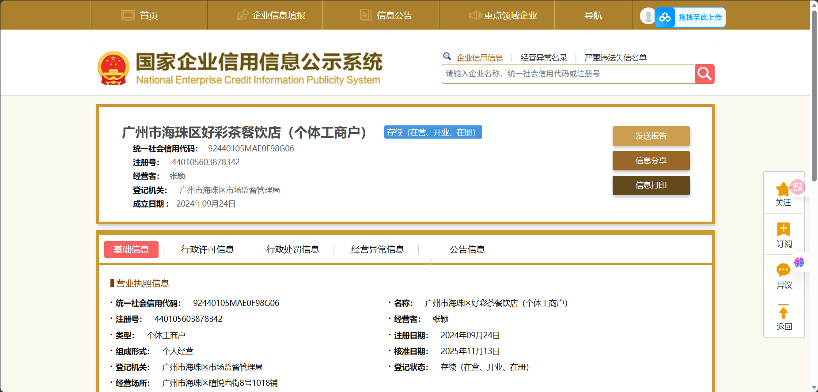This screenshot has width=818, height=392.
Task: Click the purple brain assistant icon
Action: pyautogui.click(x=799, y=262)
